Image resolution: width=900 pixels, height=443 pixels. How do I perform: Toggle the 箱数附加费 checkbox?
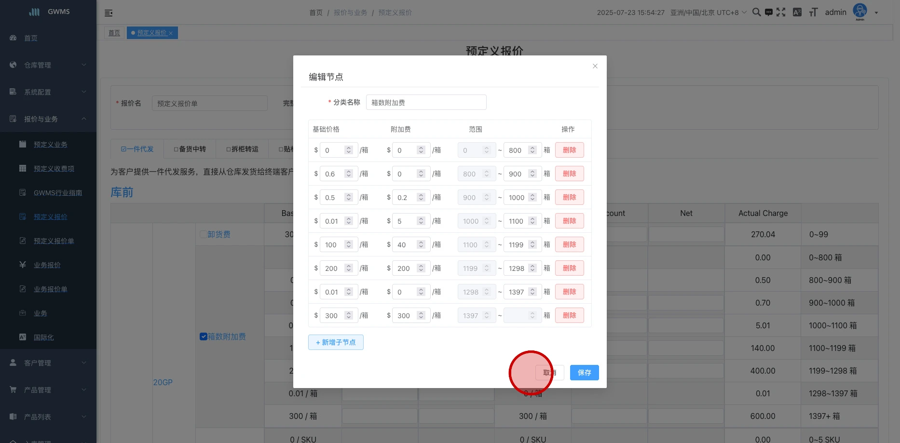tap(204, 336)
